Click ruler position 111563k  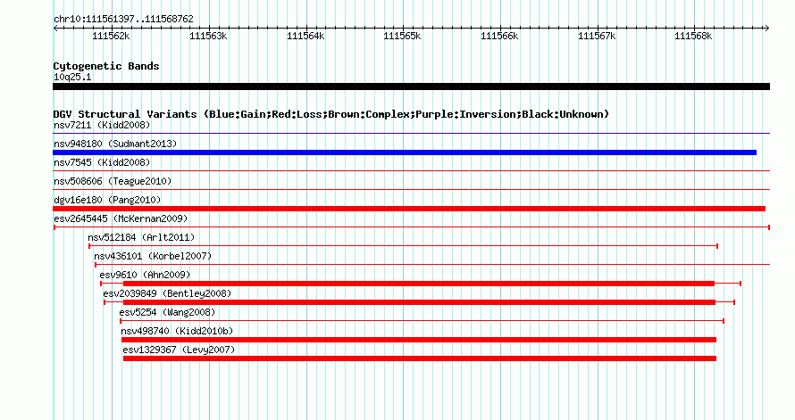[208, 36]
